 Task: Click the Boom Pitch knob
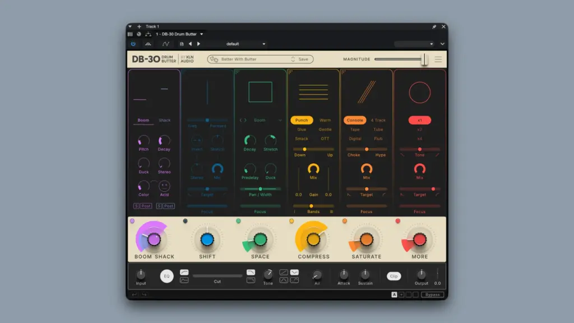[x=143, y=141]
